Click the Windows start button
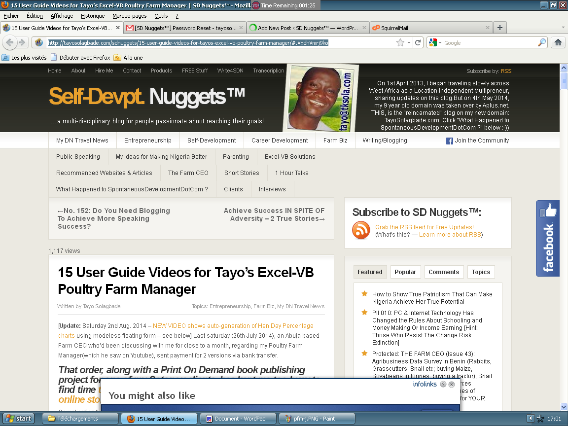 pos(18,419)
